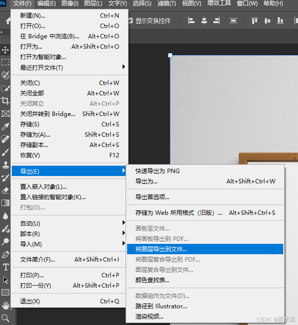Select the Frame tool
Image resolution: width=298 pixels, height=325 pixels.
[5, 114]
